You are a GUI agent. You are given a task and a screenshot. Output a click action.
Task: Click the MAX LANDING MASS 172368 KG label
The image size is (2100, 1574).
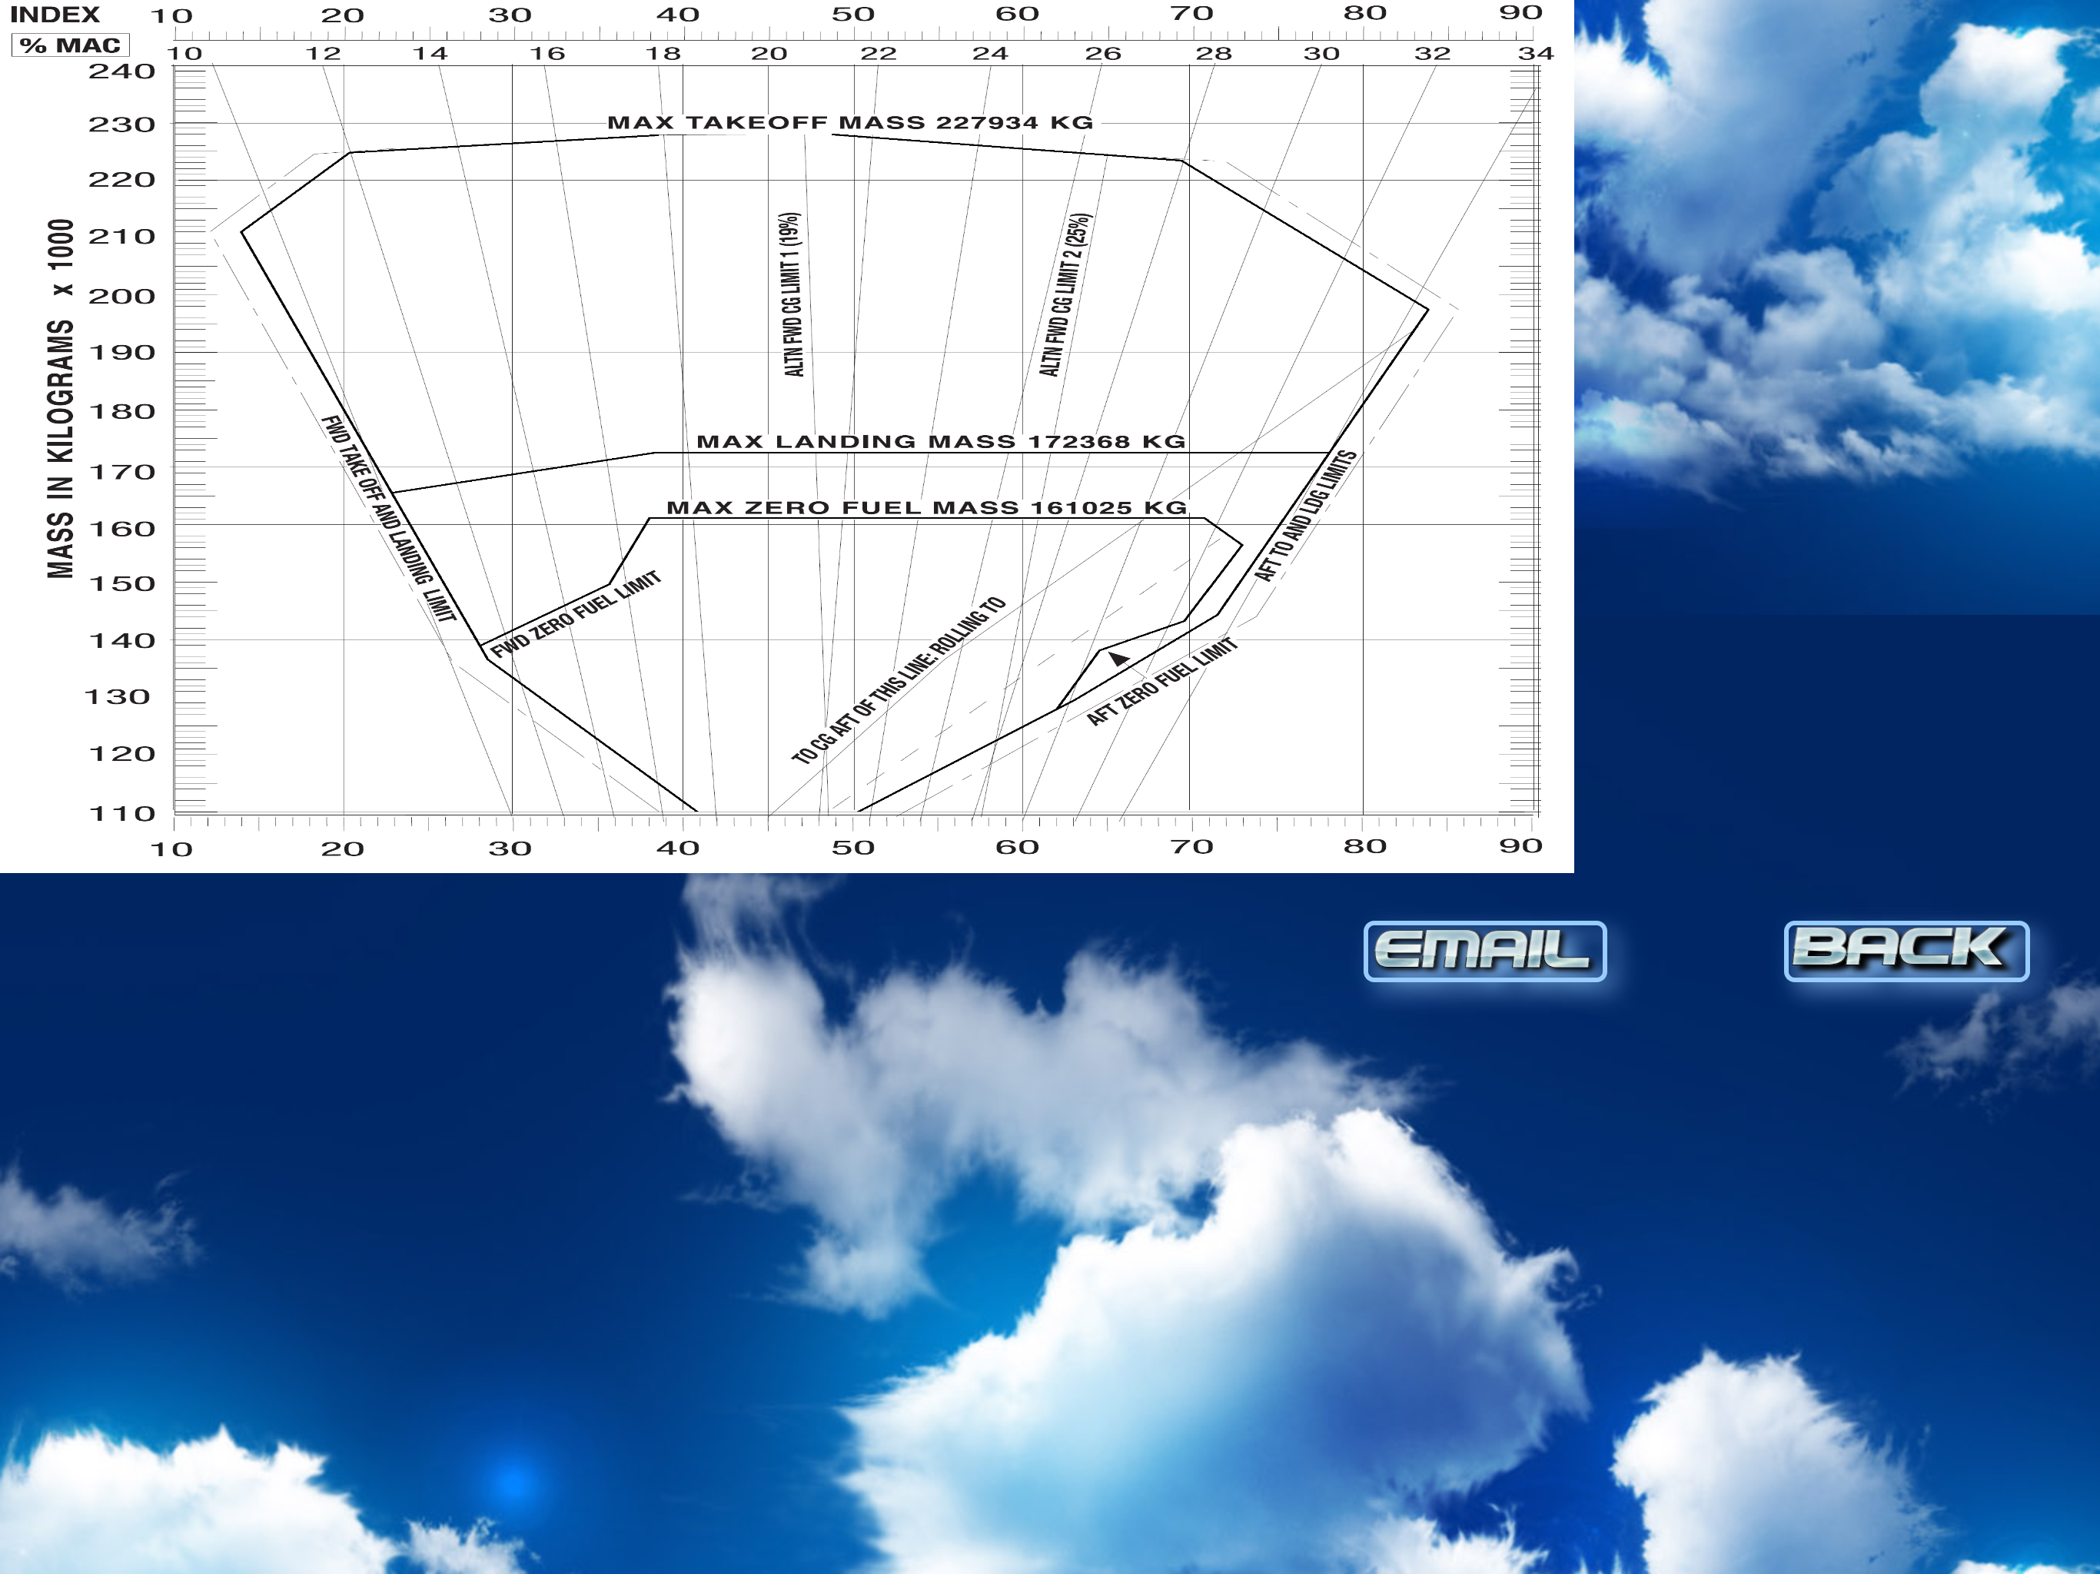940,441
